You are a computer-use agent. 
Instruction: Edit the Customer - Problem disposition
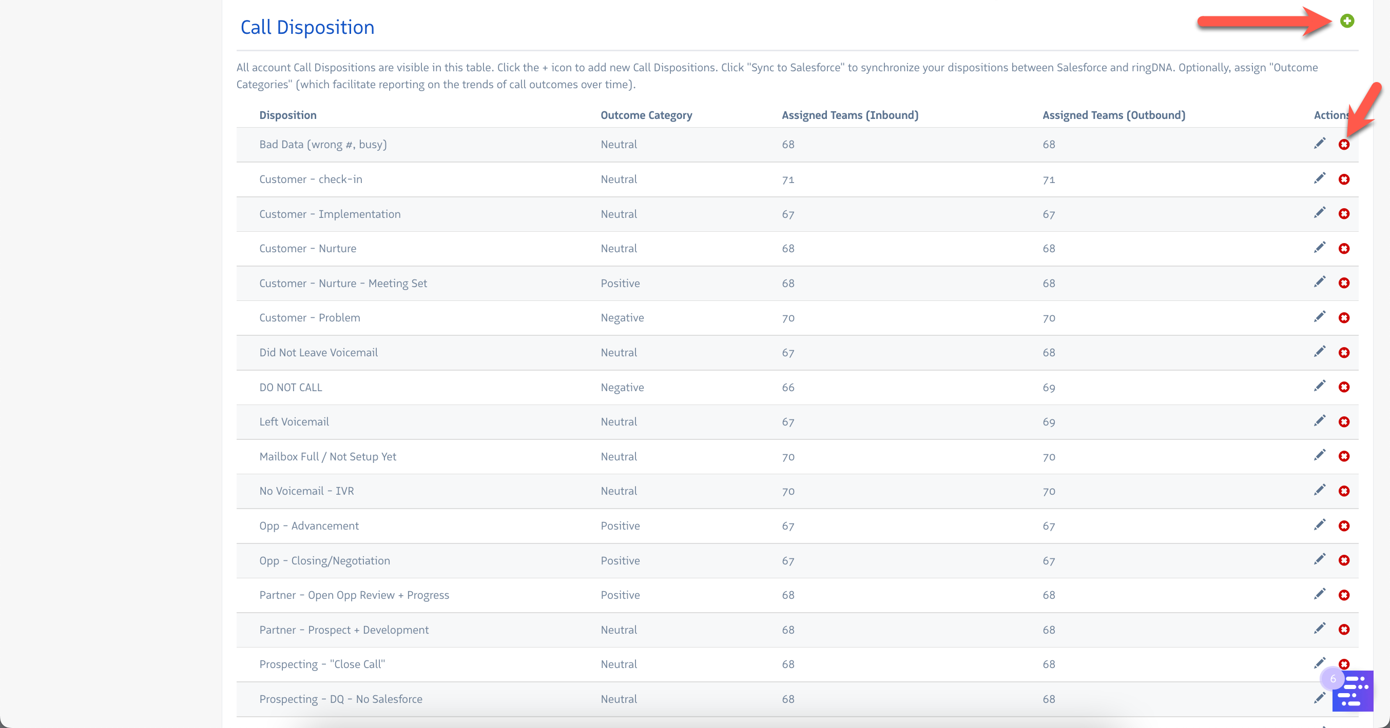tap(1319, 317)
